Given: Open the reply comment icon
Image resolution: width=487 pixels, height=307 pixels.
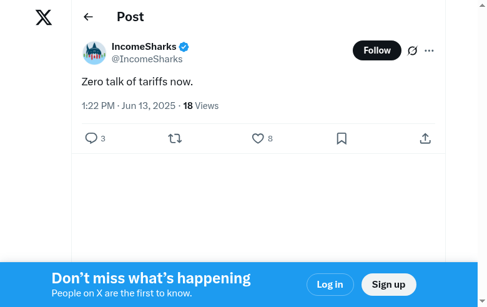Looking at the screenshot, I should (x=91, y=138).
